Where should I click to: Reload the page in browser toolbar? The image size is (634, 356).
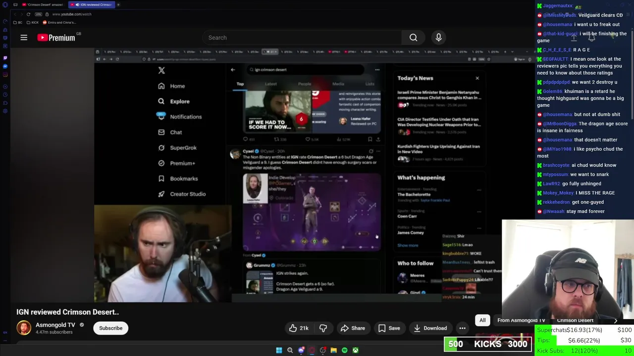point(28,14)
